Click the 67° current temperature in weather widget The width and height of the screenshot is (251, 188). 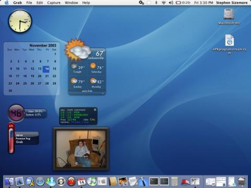(x=100, y=53)
